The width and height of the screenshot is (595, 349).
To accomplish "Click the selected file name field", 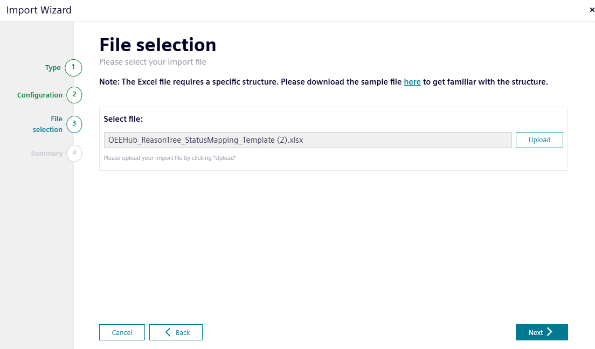I will [308, 140].
